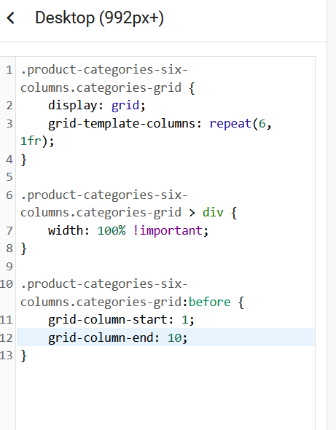Click the closing brace on line 8
Screen dimensions: 336x430
click(24, 249)
